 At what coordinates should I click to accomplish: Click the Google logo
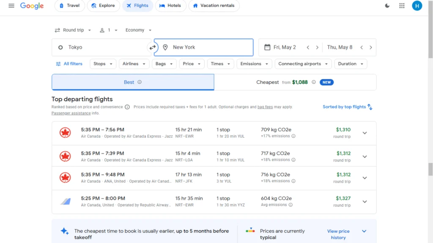[x=32, y=6]
